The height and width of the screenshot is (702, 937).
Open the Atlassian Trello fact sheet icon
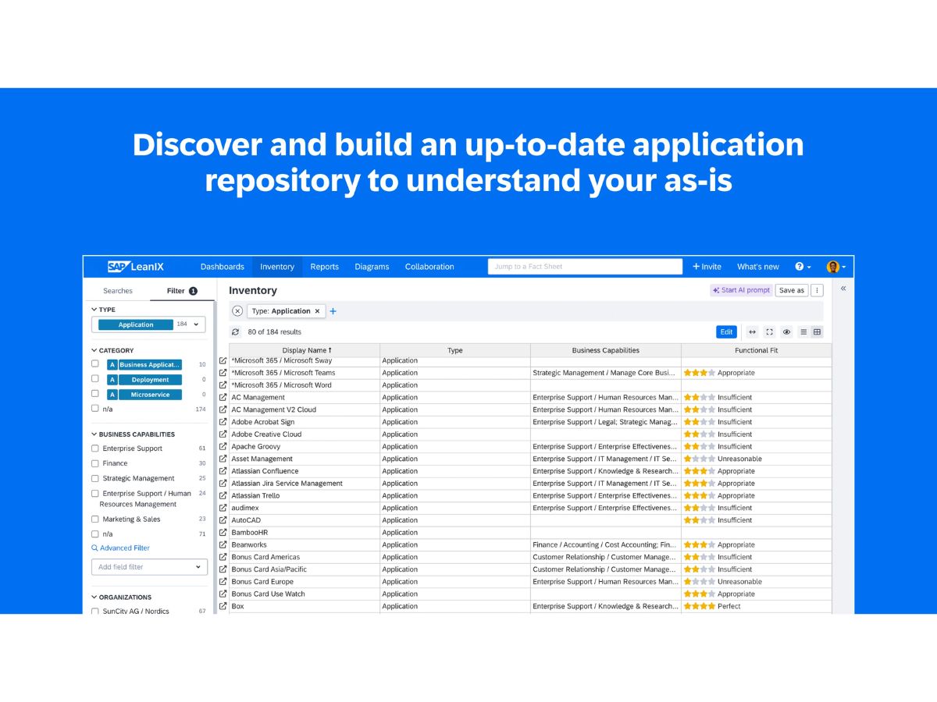tap(223, 495)
